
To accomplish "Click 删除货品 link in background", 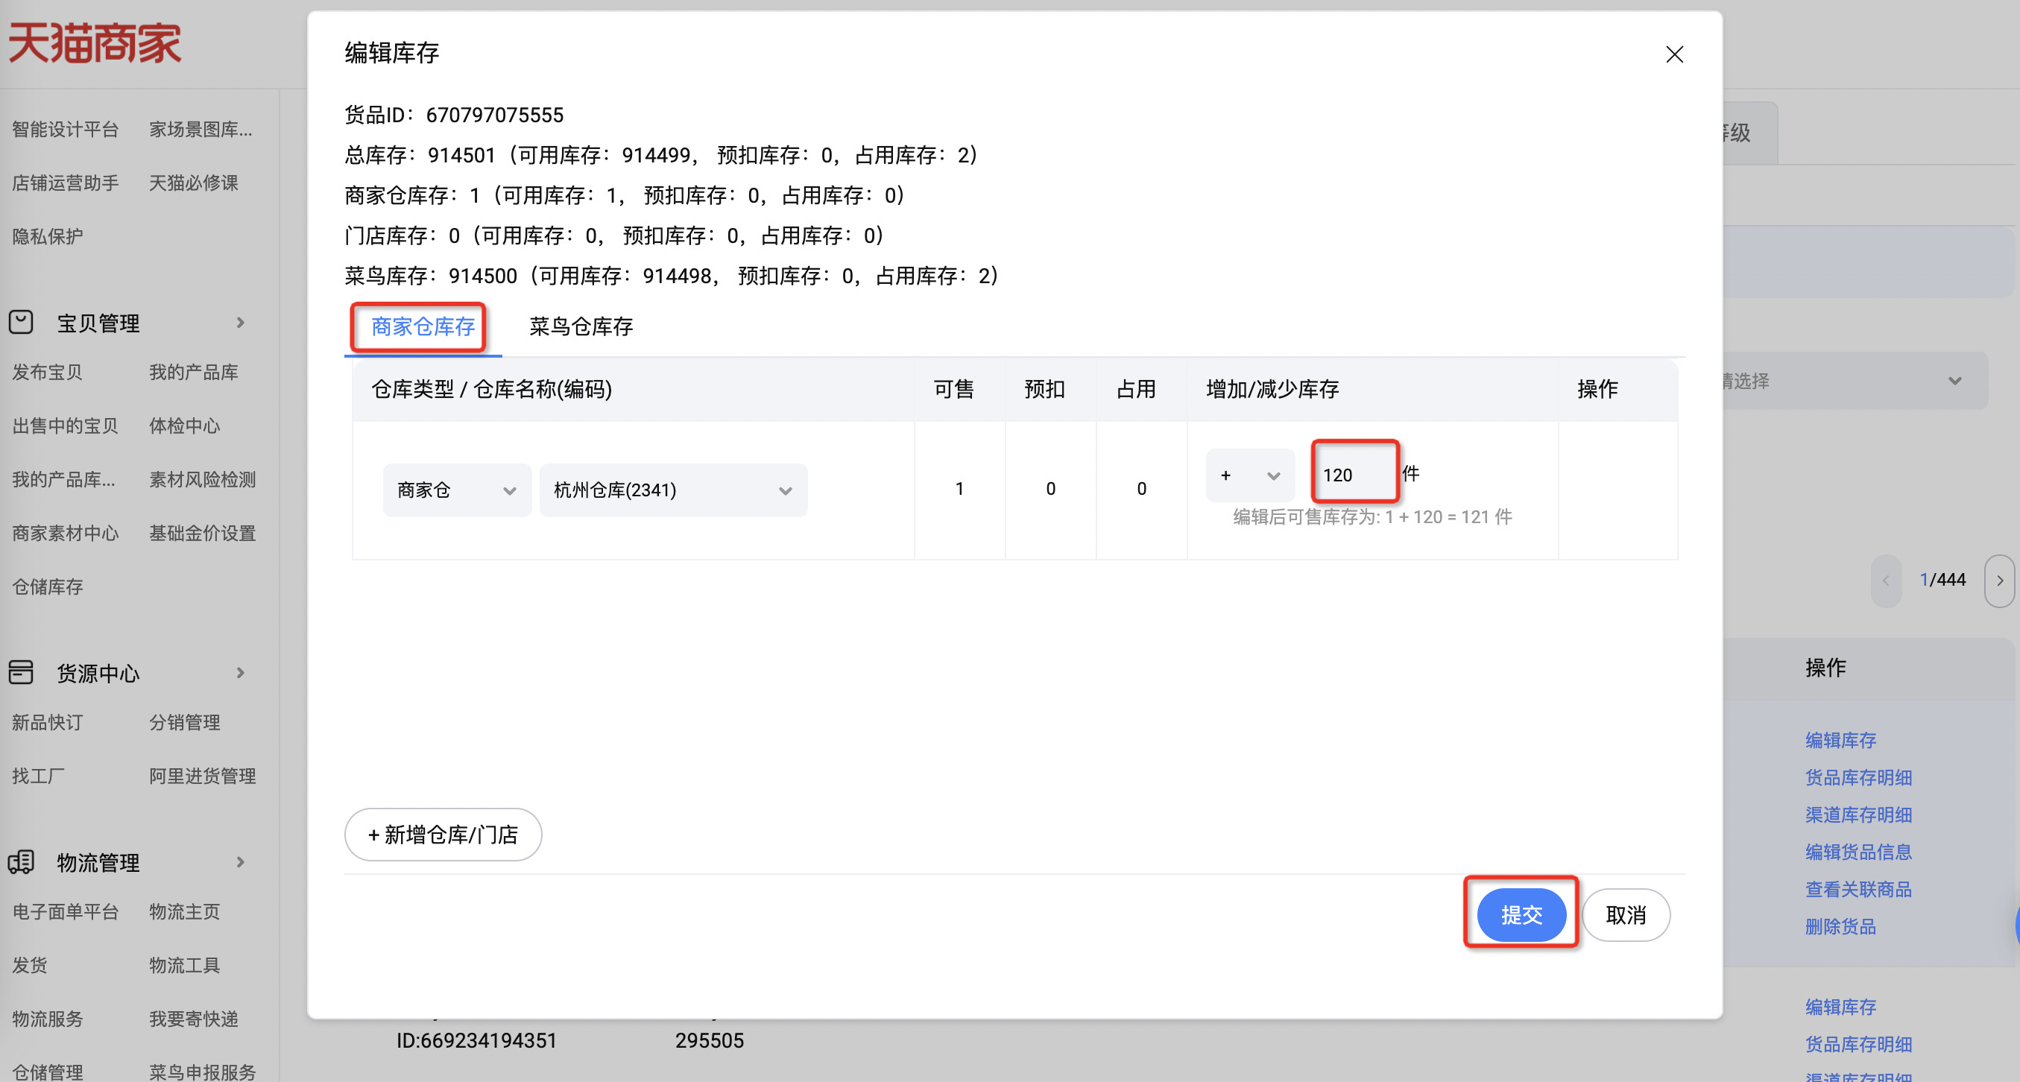I will click(1840, 926).
